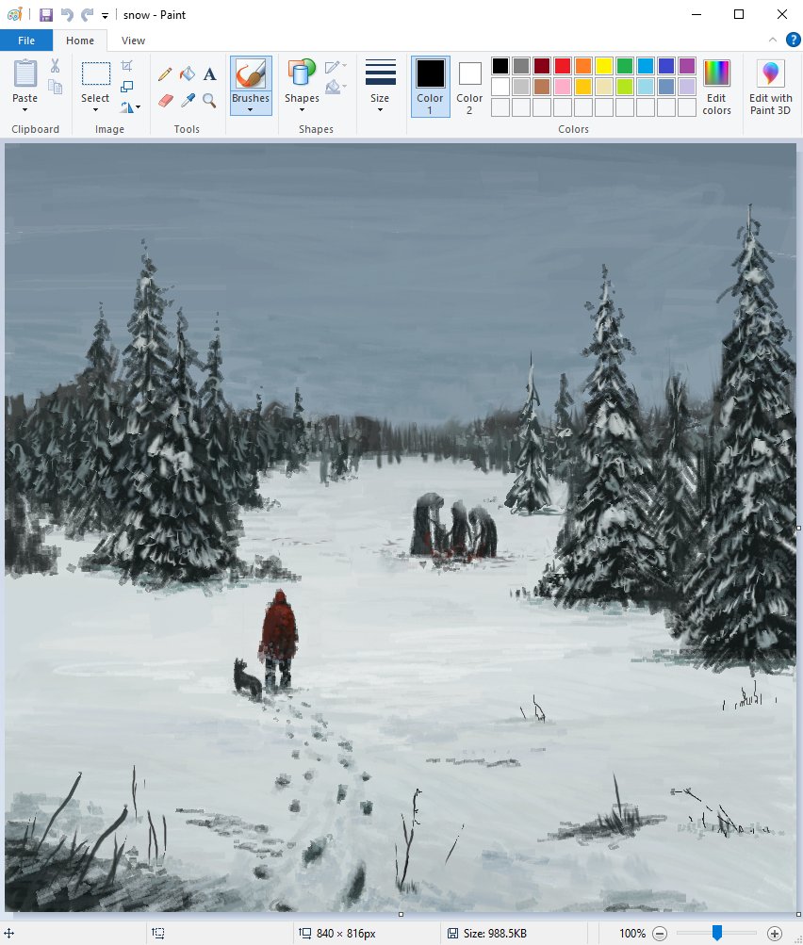Open the Size line thickness dropdown
Image resolution: width=803 pixels, height=945 pixels.
[380, 86]
